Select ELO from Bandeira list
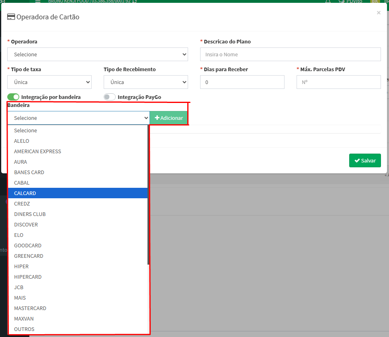Viewport: 389px width, 337px height. click(78, 235)
